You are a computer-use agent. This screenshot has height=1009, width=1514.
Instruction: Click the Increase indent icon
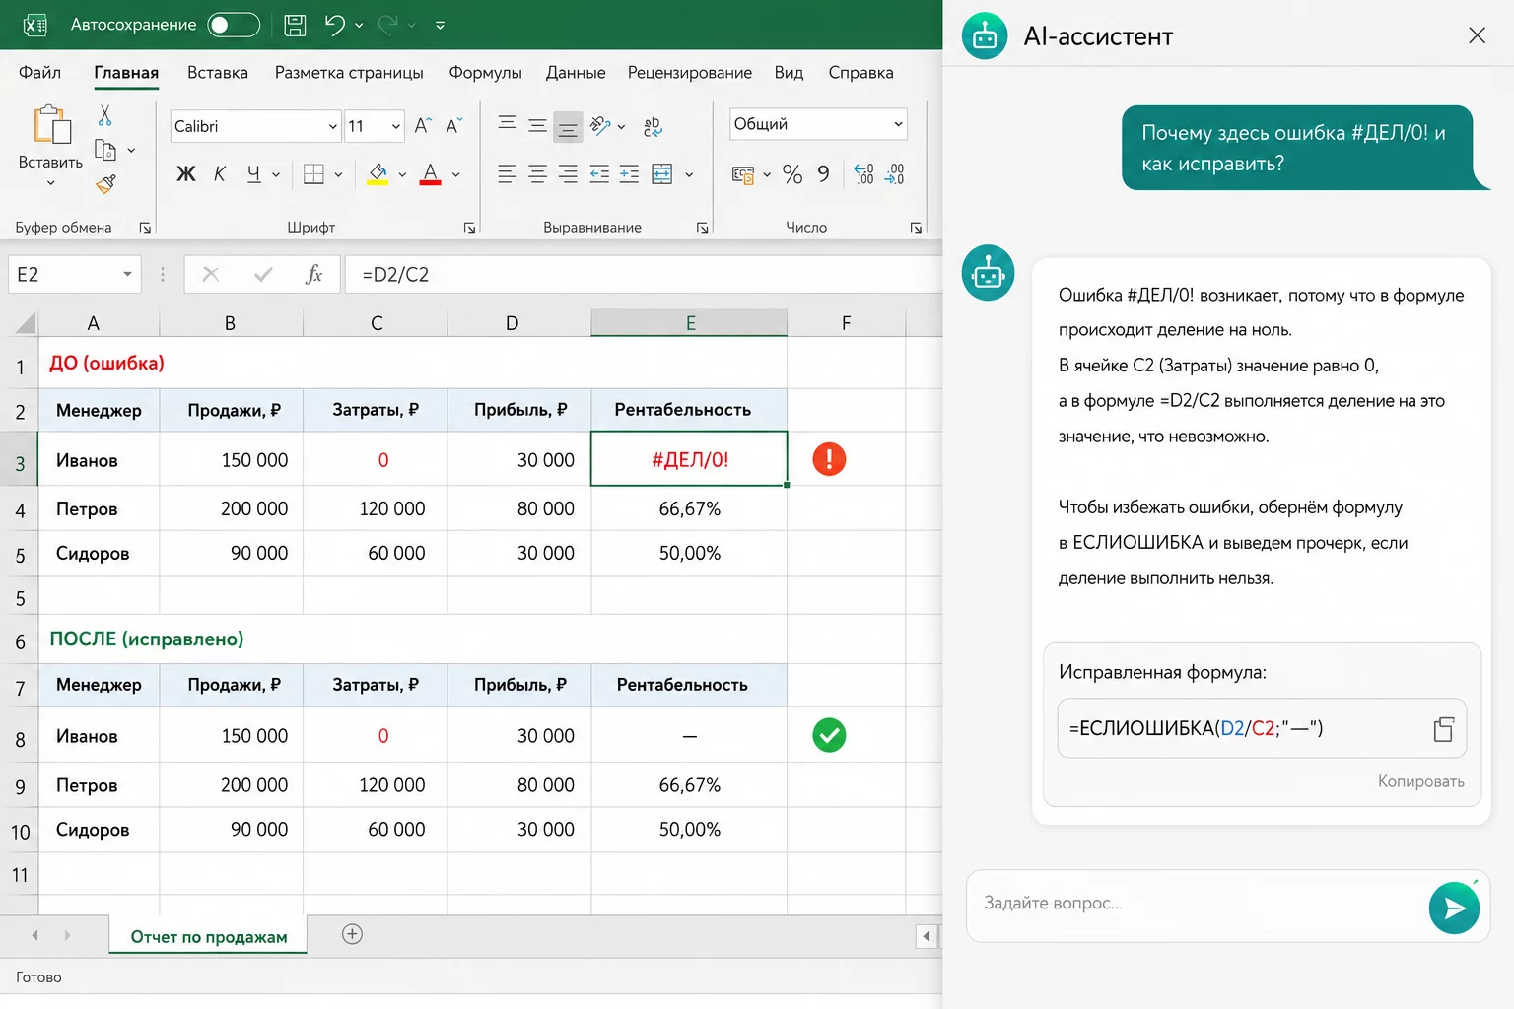[629, 174]
